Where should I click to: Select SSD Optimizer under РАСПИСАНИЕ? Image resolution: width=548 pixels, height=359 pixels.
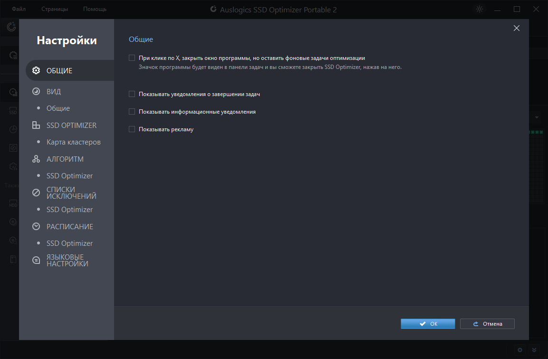pos(69,243)
